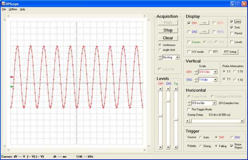248x160 pixels.
Task: Toggle the Dots checkbox
Action: (232, 27)
